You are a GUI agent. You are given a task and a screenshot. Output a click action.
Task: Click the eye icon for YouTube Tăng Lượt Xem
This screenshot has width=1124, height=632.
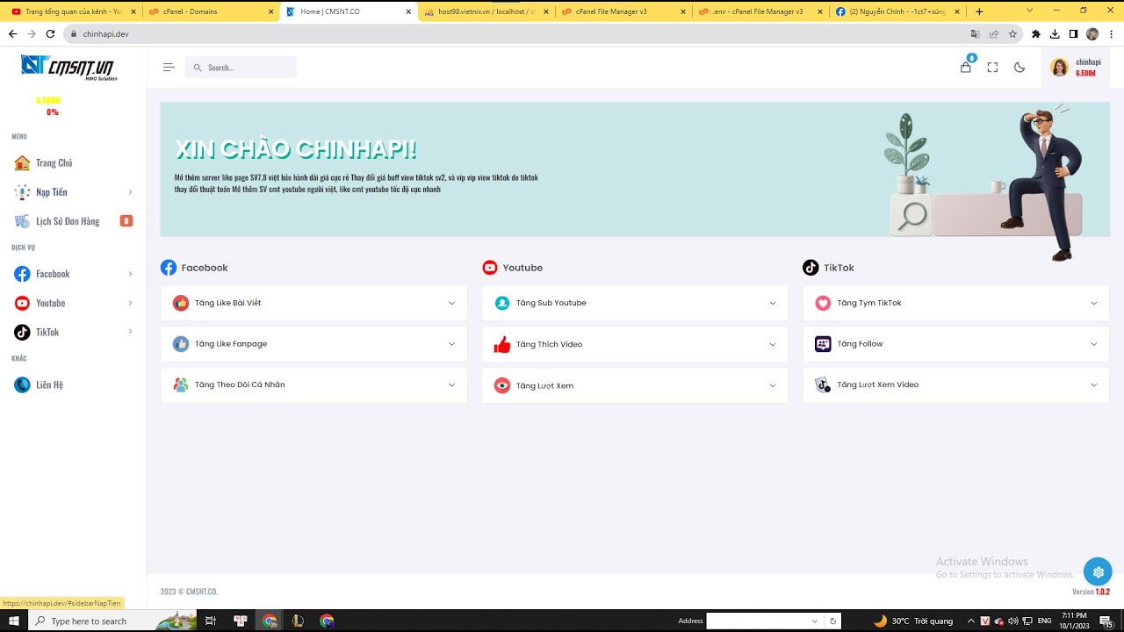coord(502,385)
